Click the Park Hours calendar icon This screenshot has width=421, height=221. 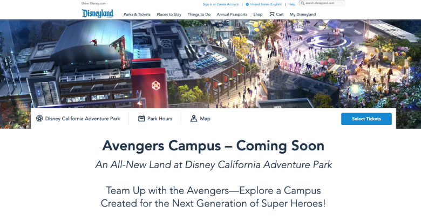[x=141, y=118]
